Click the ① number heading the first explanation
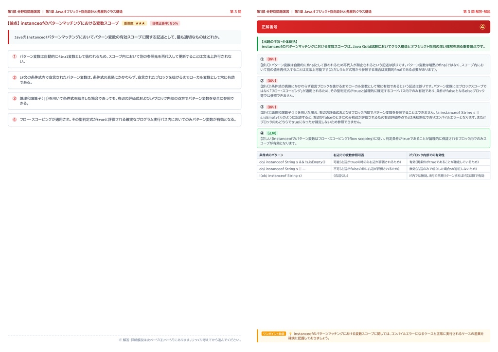Image resolution: width=498 pixels, height=352 pixels. click(x=262, y=59)
